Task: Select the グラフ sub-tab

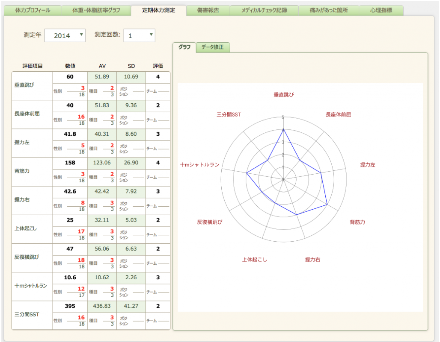Action: click(184, 47)
